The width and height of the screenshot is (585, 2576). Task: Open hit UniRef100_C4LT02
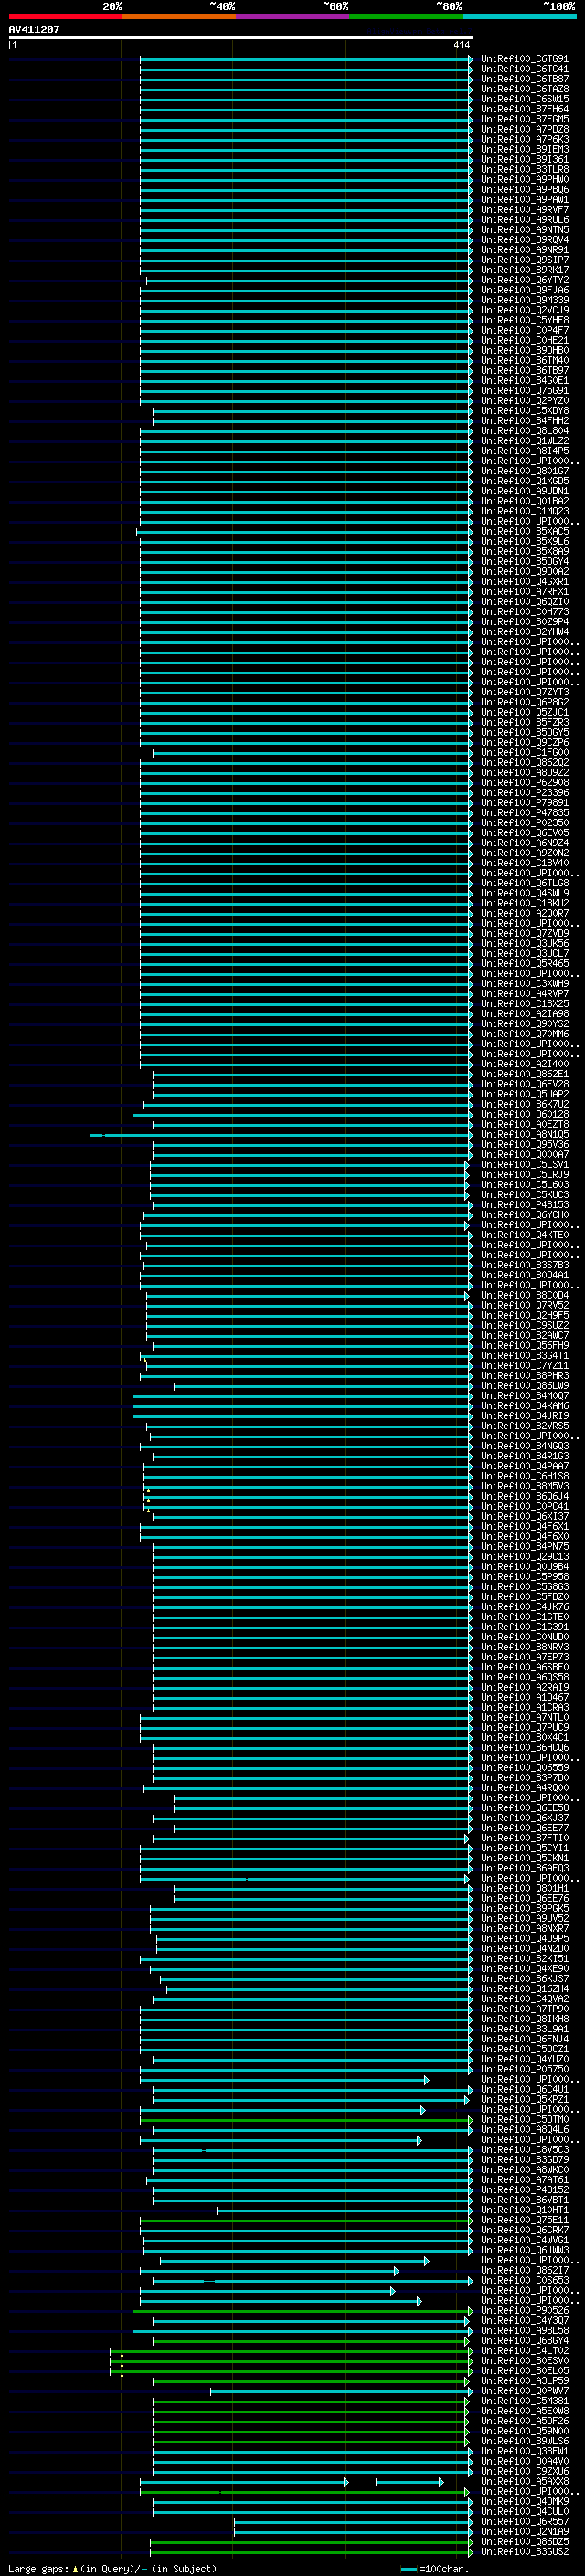[x=525, y=2350]
